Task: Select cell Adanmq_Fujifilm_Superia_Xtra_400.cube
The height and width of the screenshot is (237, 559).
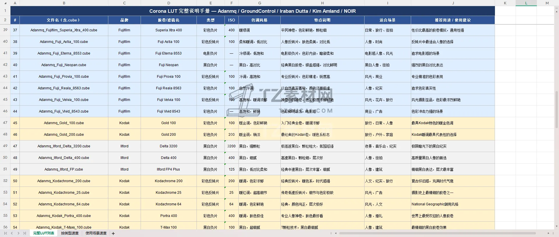Action: coord(64,30)
